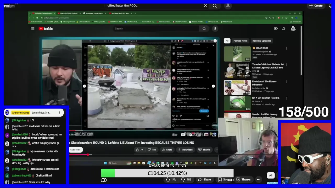Click the Instagram post previous arrow in the video
This screenshot has width=335, height=188.
[84, 86]
